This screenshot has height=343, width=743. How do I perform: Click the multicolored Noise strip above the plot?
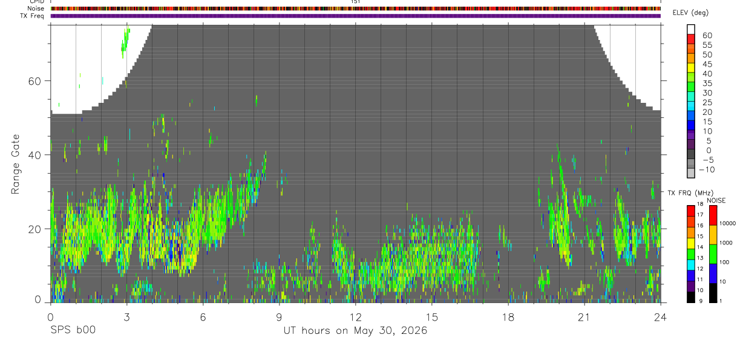pos(355,8)
